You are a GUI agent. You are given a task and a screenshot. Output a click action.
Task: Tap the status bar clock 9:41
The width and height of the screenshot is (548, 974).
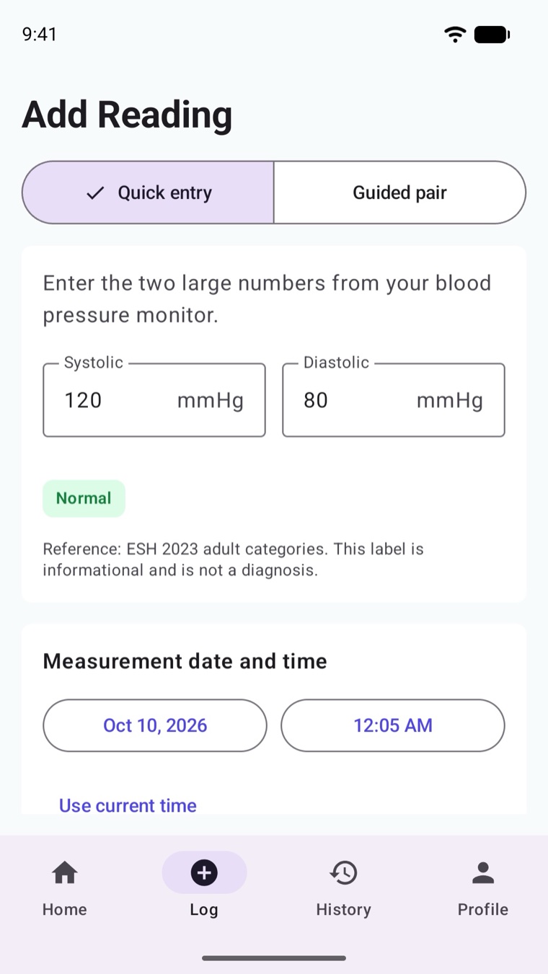(40, 34)
